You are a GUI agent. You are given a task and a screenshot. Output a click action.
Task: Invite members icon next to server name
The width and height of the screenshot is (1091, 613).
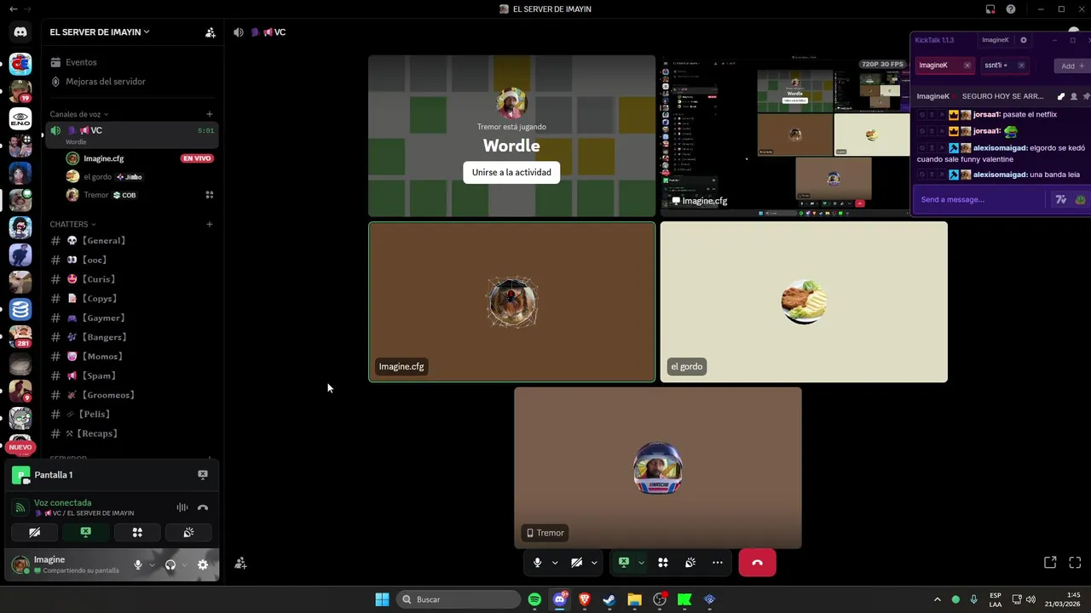(x=211, y=32)
